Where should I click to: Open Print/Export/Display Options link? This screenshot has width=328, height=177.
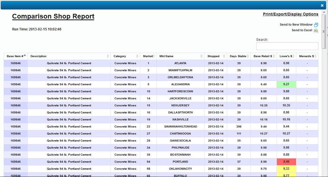[x=291, y=14]
